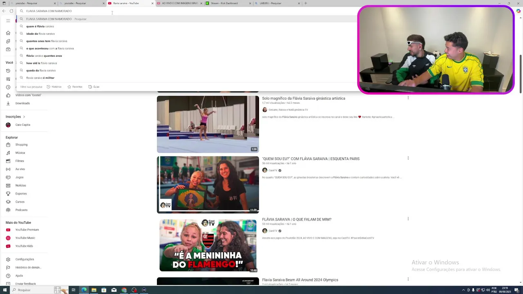Click the page vertical scrollbar

point(521,73)
